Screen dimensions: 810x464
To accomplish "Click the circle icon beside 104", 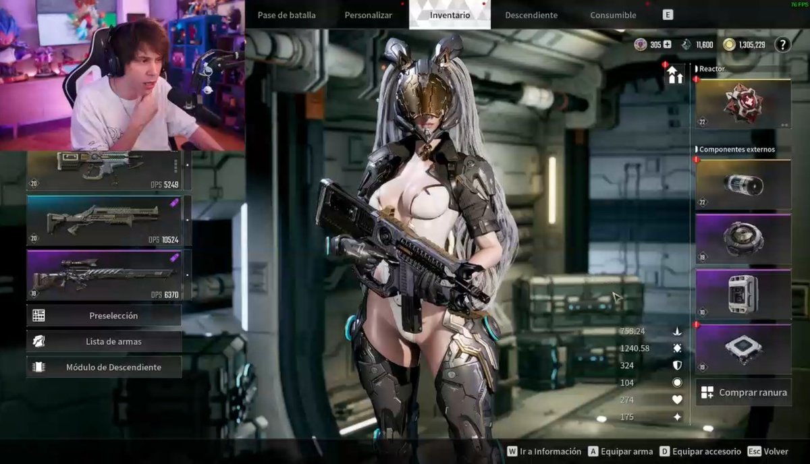I will point(677,382).
